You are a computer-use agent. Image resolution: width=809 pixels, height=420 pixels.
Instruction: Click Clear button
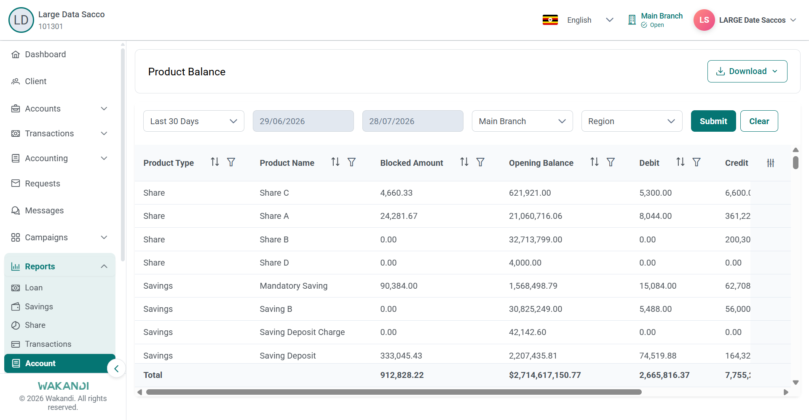[759, 121]
